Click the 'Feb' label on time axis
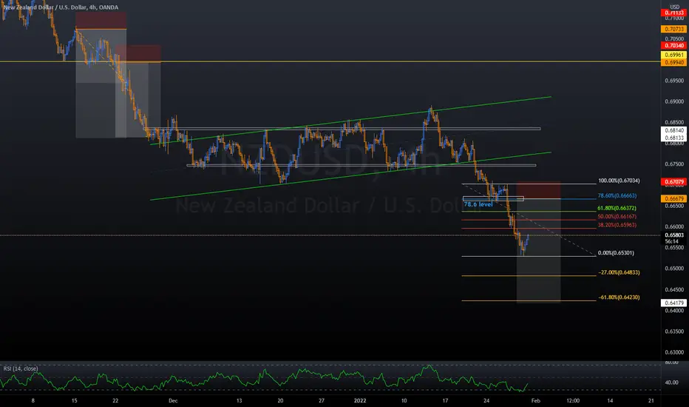This screenshot has height=407, width=689. pos(536,400)
